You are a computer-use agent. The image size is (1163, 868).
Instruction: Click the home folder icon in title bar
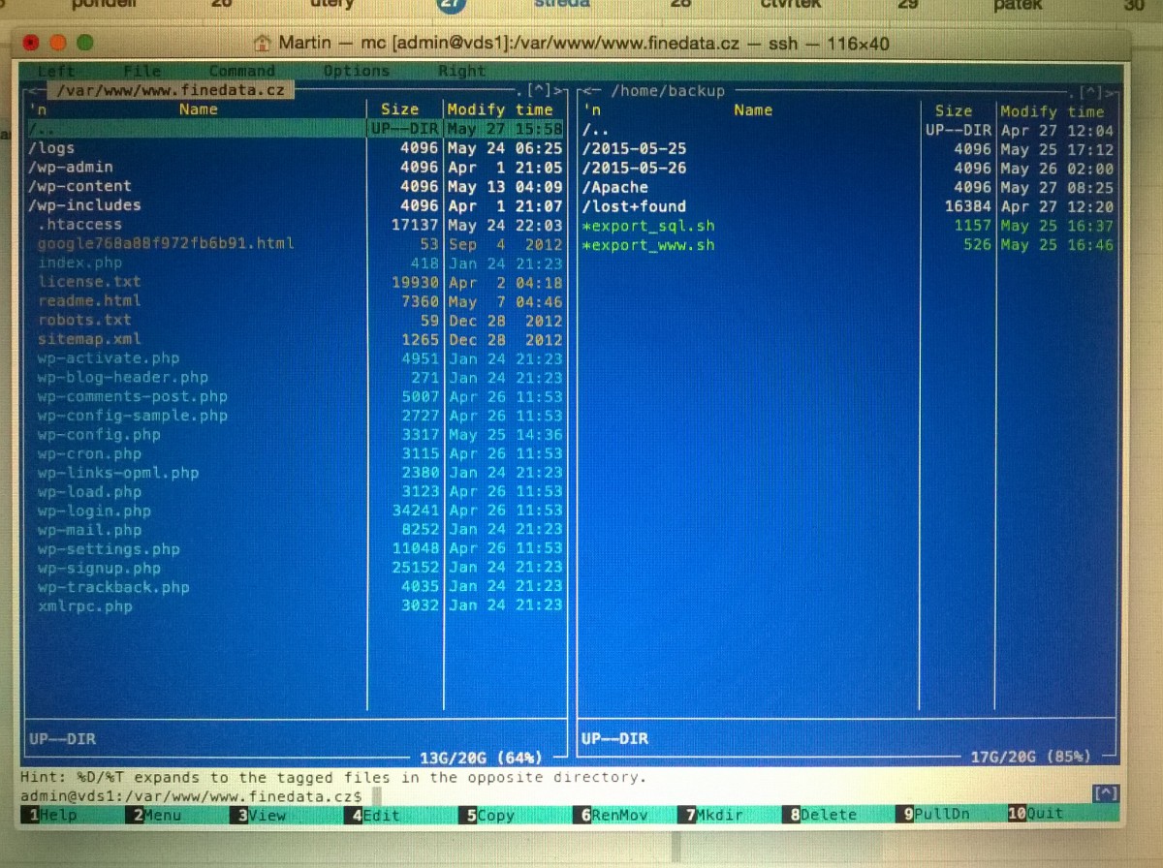262,44
